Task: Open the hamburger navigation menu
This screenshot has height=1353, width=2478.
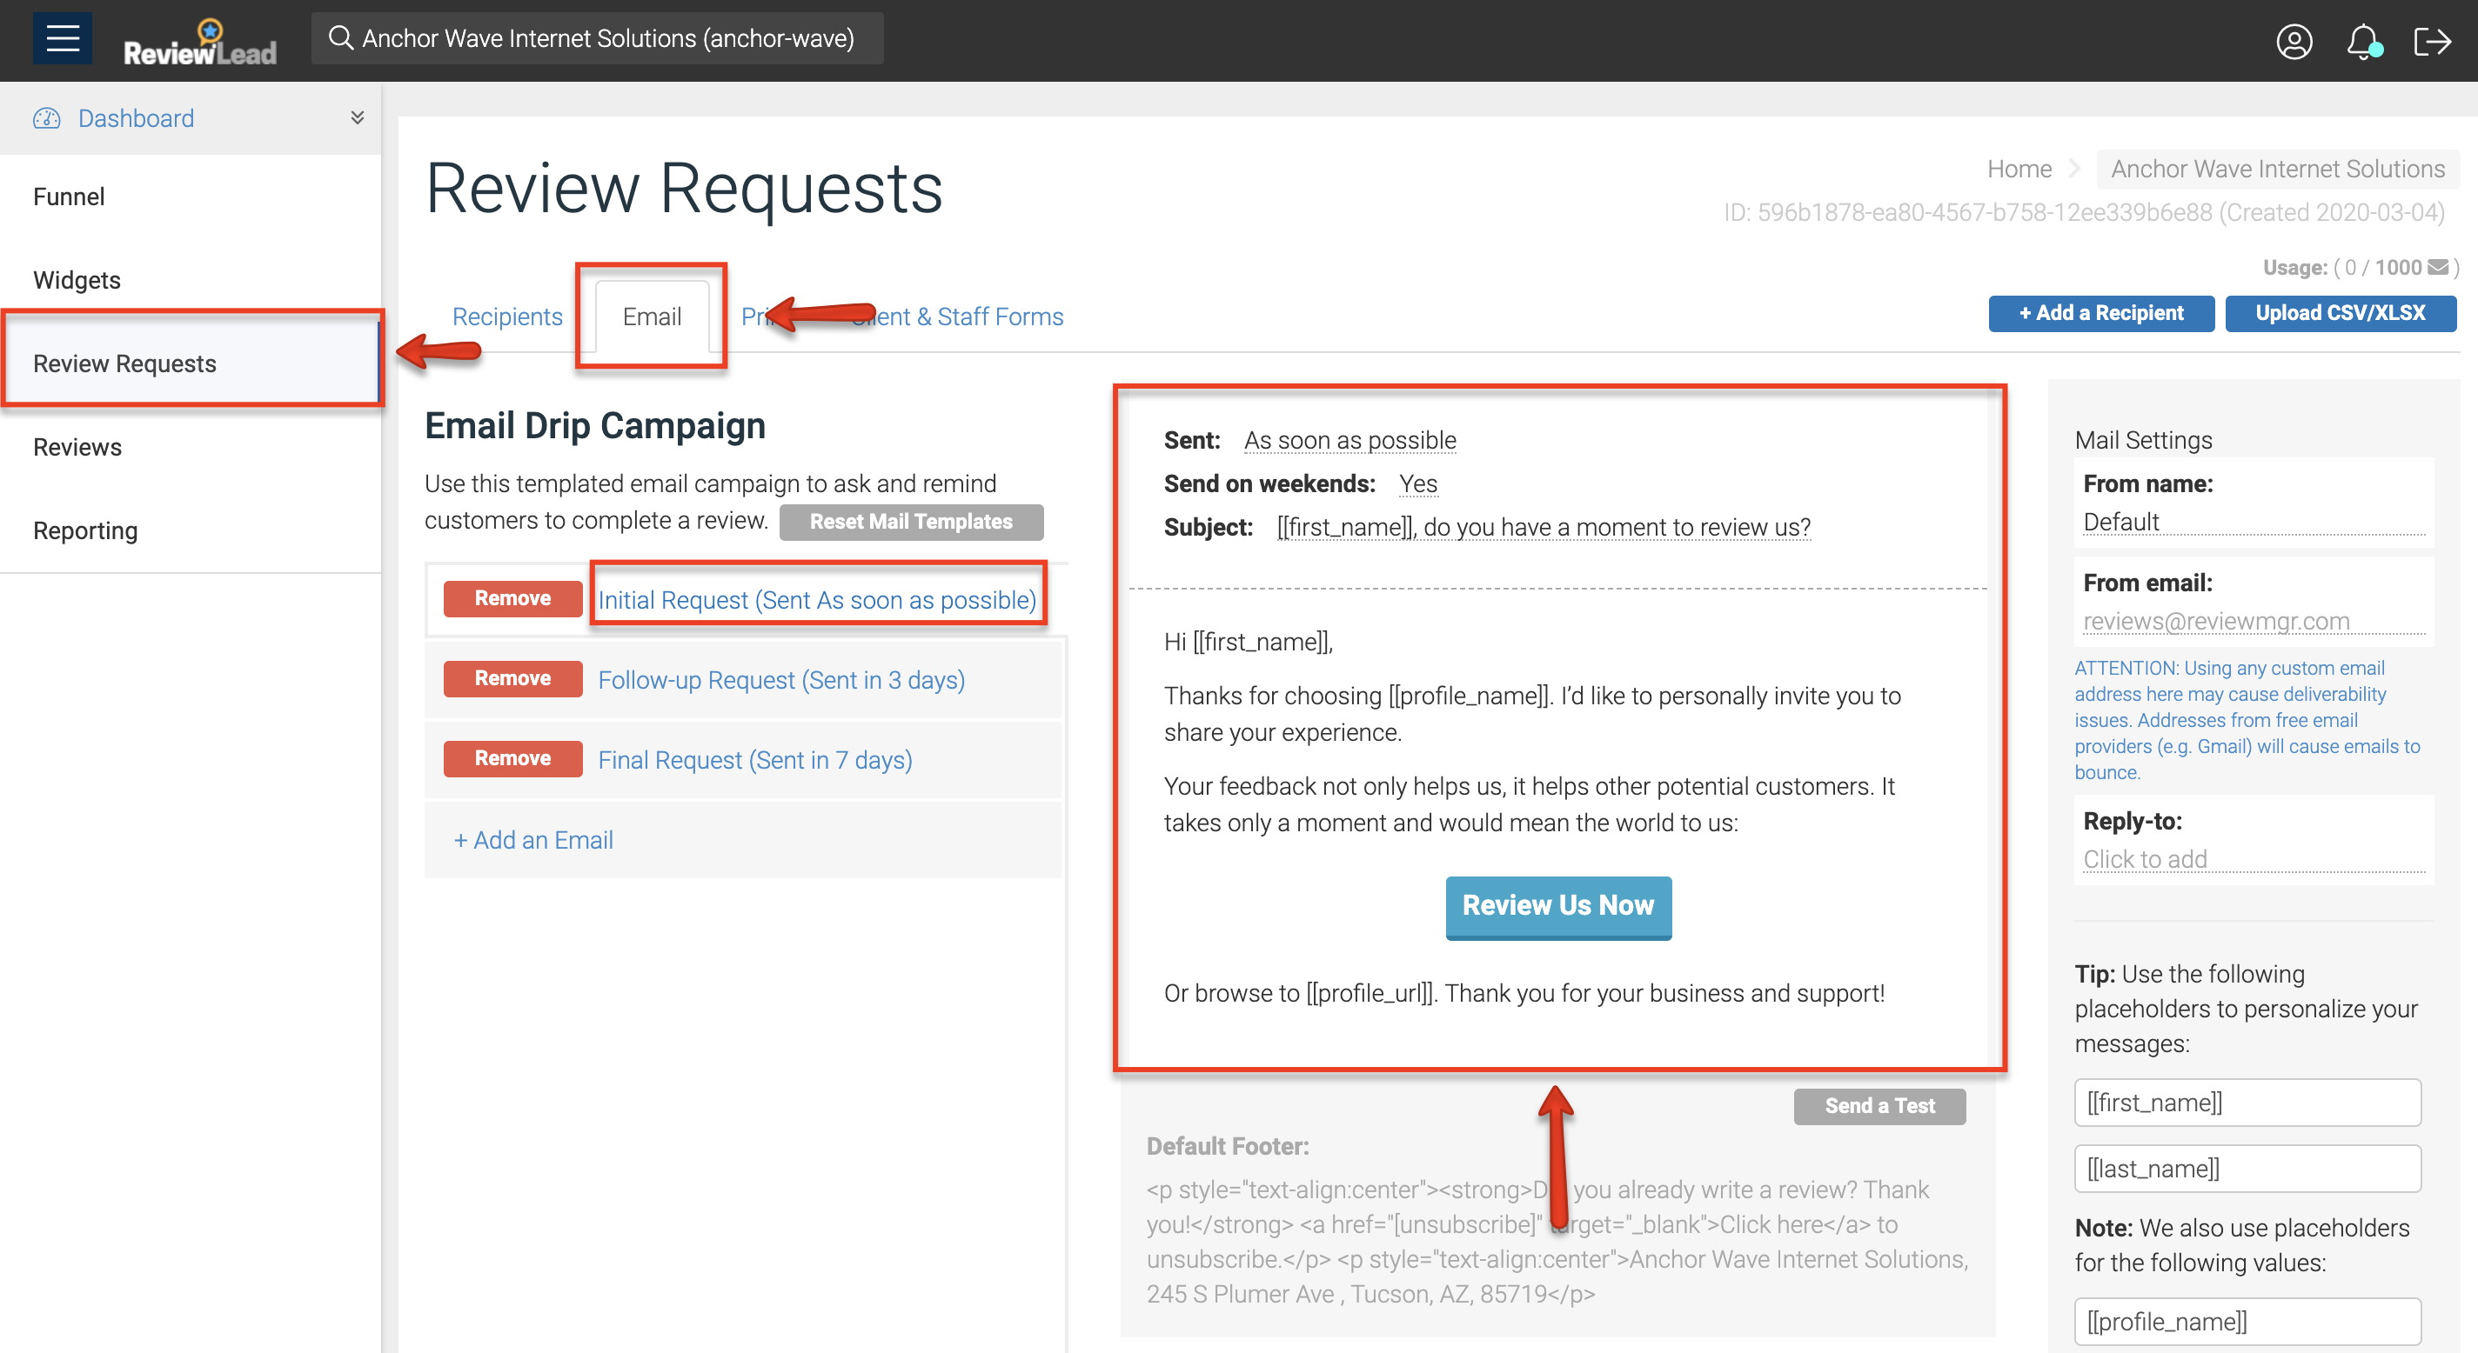Action: tap(63, 38)
